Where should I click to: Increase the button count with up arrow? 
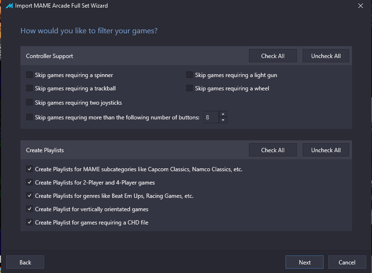(223, 114)
